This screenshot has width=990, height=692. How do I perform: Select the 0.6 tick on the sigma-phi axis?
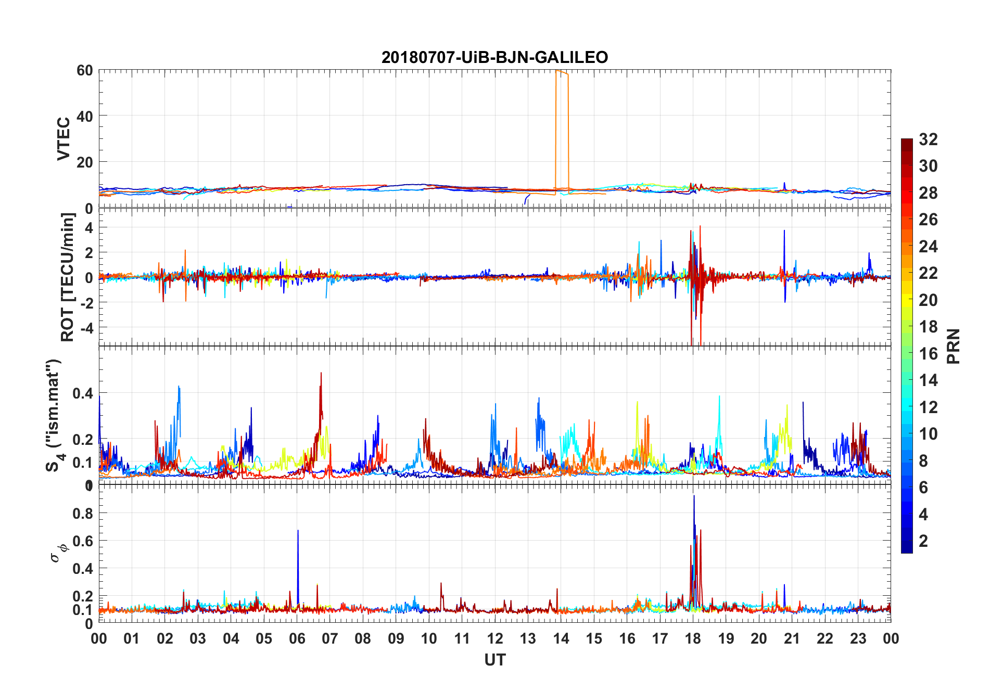[82, 541]
